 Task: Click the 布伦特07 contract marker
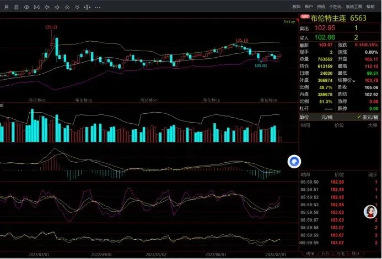tap(148, 100)
